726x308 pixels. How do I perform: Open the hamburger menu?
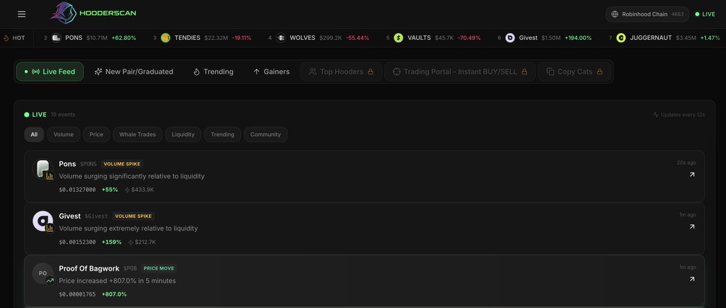[22, 14]
